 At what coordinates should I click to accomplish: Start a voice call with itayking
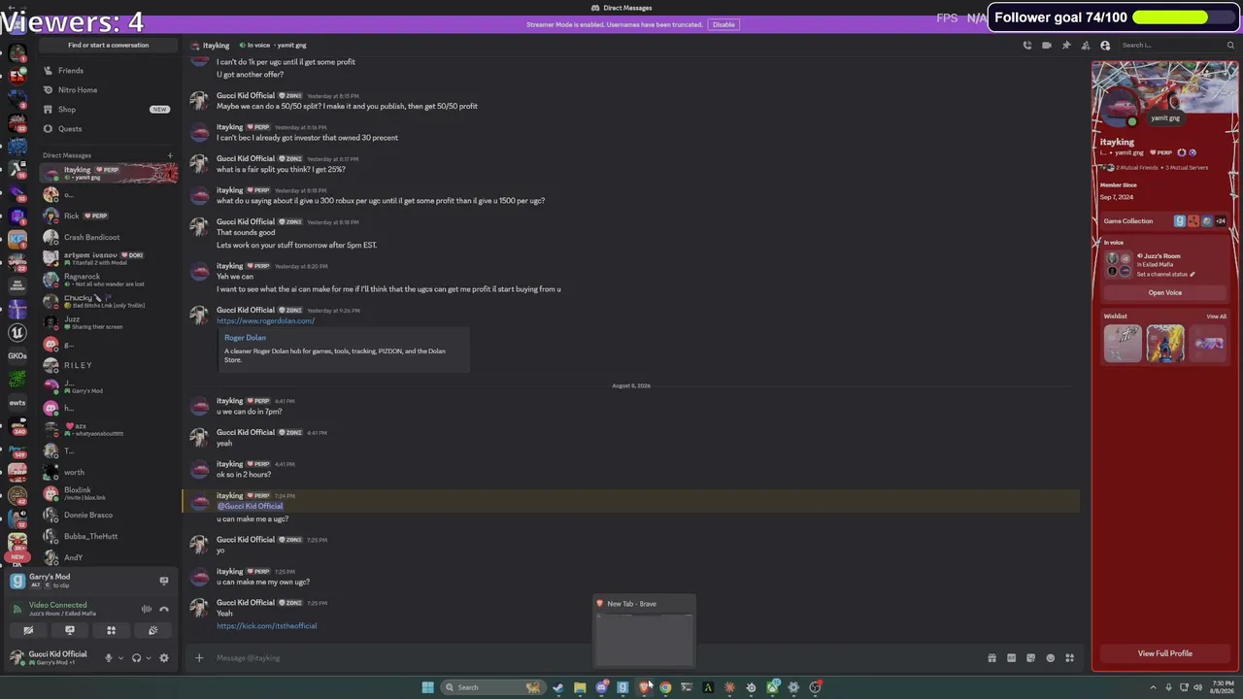point(1027,45)
